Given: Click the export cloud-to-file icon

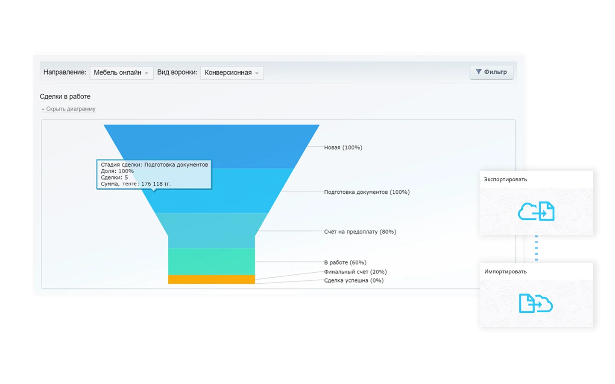Looking at the screenshot, I should click(x=536, y=211).
